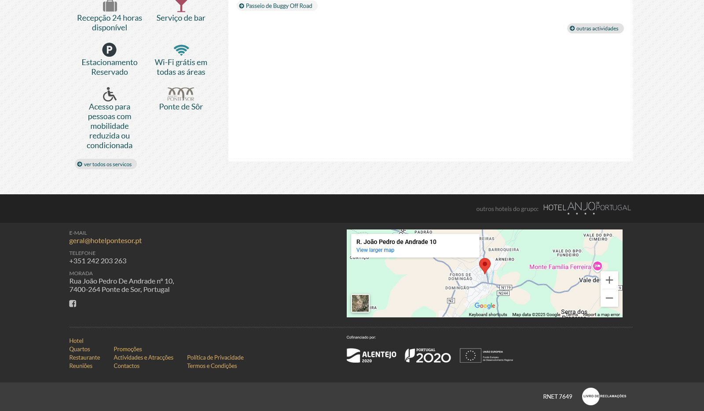Zoom in on the map

(609, 280)
